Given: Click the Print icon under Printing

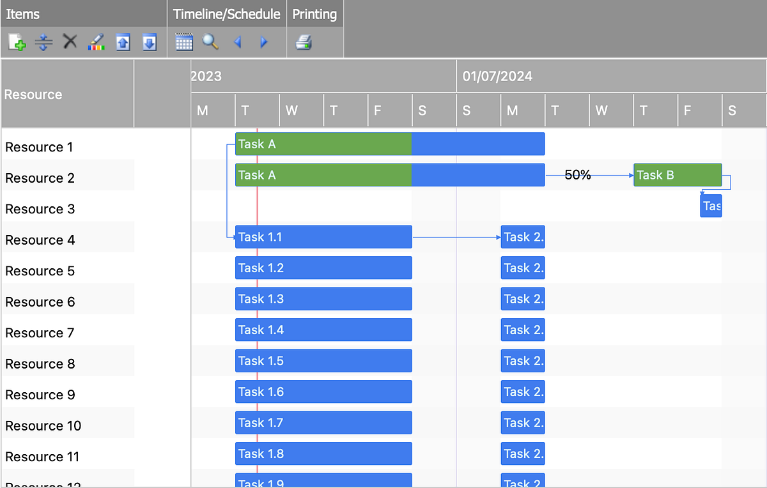Looking at the screenshot, I should [x=304, y=42].
